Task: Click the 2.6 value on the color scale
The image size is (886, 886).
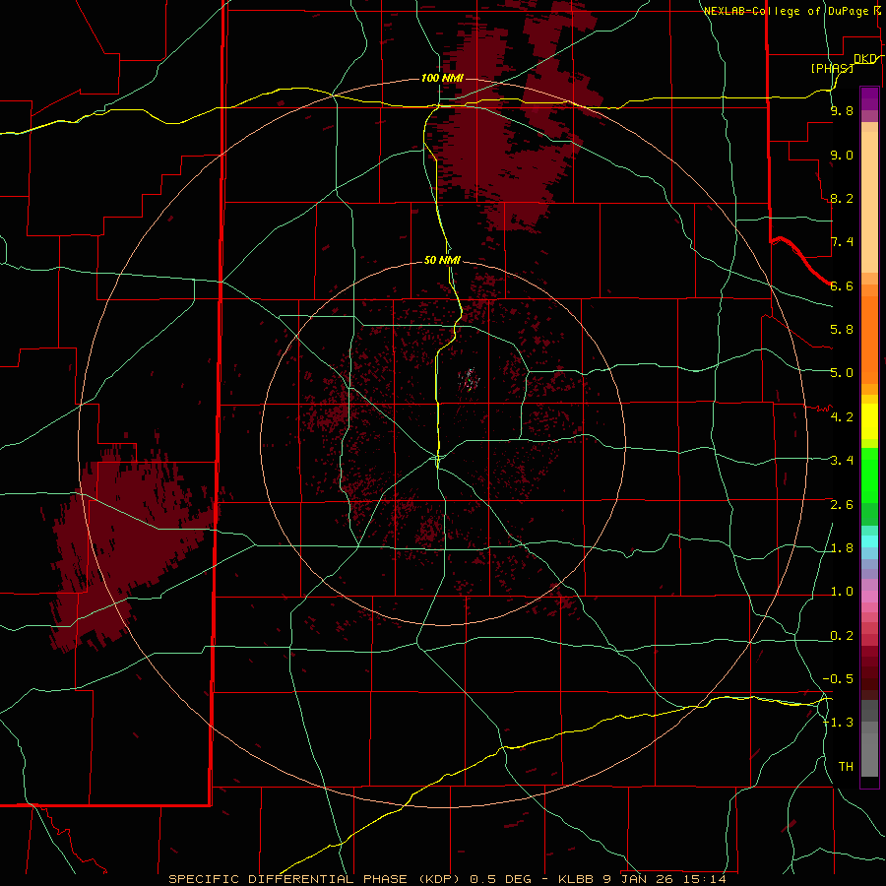Action: point(842,504)
